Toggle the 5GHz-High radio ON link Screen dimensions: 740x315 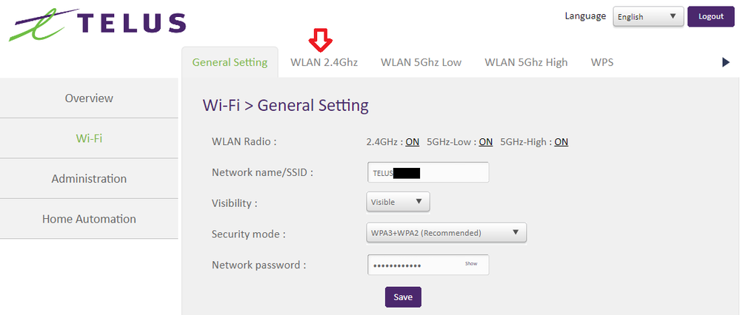click(561, 142)
